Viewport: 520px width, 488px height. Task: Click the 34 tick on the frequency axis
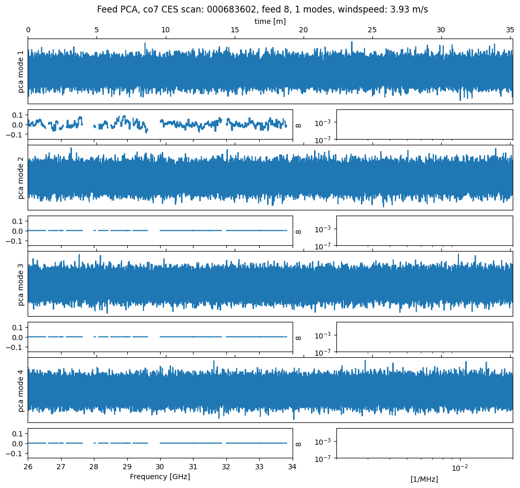coord(292,467)
